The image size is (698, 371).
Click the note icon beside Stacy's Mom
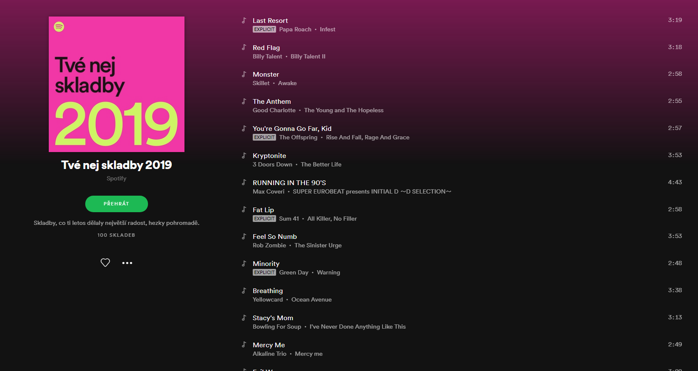(x=244, y=318)
